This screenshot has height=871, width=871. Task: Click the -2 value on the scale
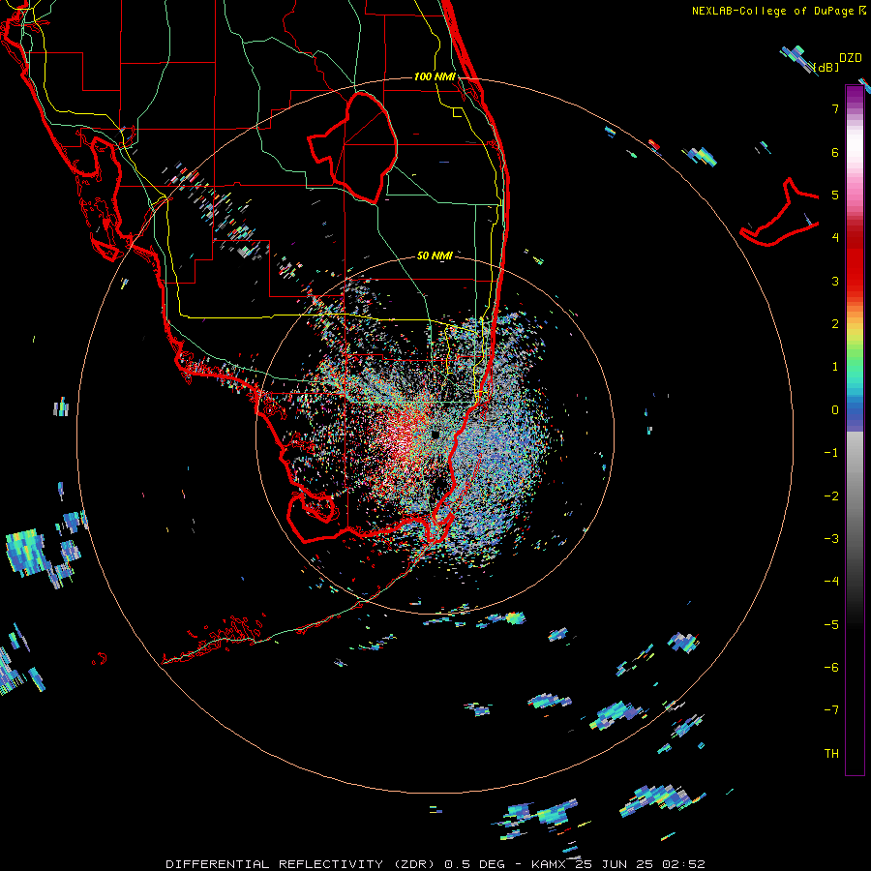[831, 496]
